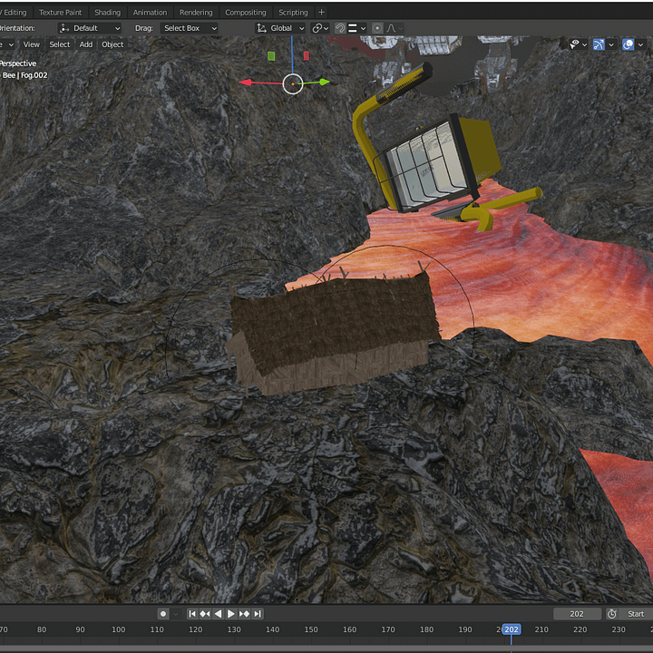Screen dimensions: 653x653
Task: Open auto keyframing options dropdown
Action: tap(176, 613)
